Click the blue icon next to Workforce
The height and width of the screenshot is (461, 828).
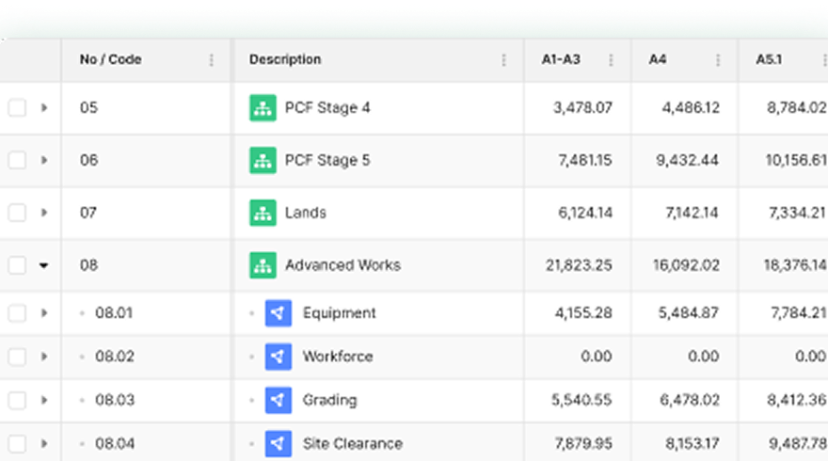(x=279, y=357)
